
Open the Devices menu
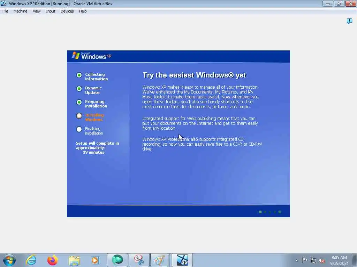pos(67,11)
